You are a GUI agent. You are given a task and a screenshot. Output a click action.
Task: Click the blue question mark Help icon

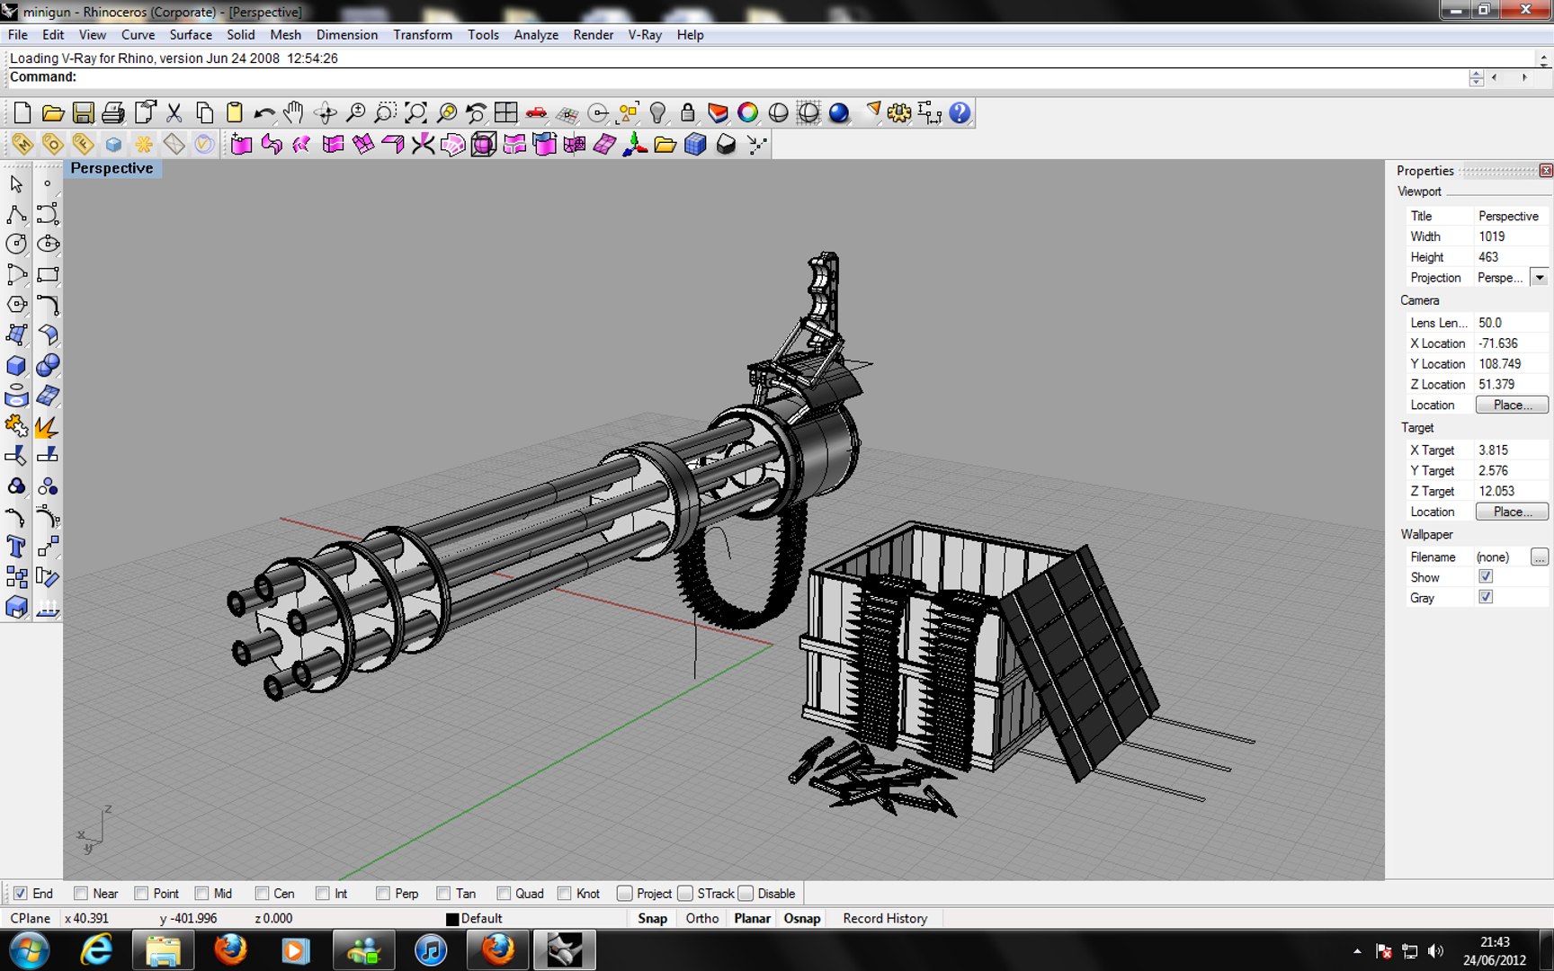pos(960,112)
